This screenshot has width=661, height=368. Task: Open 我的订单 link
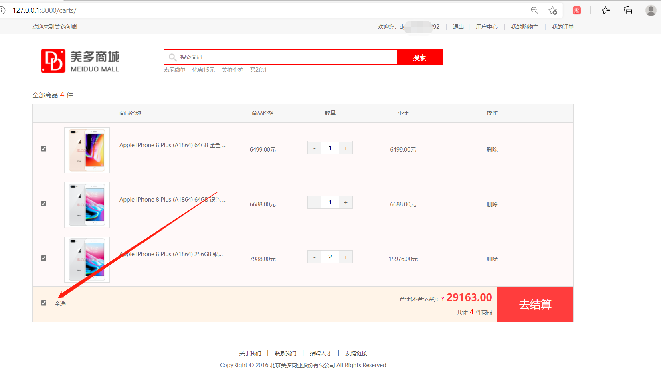click(x=562, y=27)
